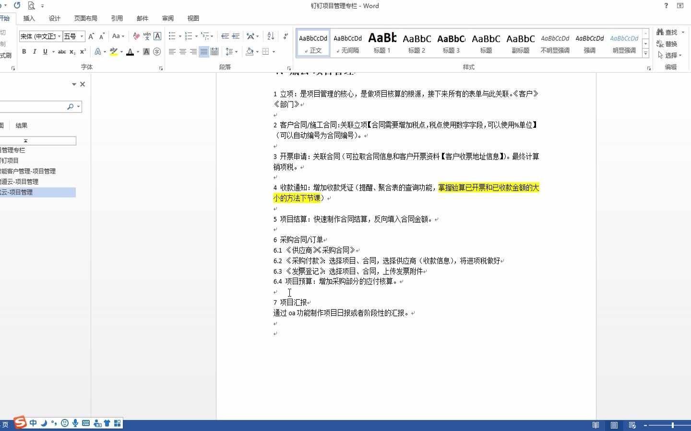This screenshot has width=691, height=431.
Task: Toggle strikethrough text formatting
Action: [x=62, y=52]
